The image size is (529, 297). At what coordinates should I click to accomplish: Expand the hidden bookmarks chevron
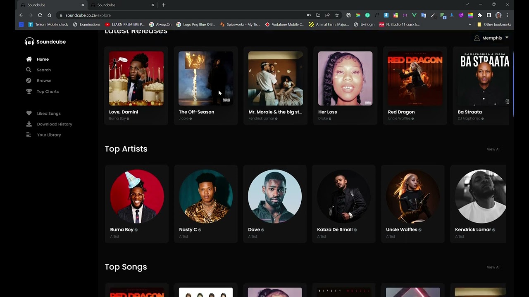coord(469,24)
